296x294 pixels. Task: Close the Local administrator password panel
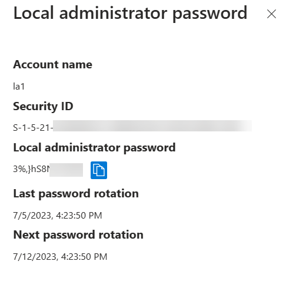point(271,14)
